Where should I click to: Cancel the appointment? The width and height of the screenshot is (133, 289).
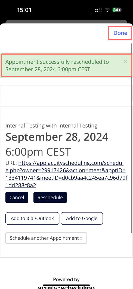[17, 197]
